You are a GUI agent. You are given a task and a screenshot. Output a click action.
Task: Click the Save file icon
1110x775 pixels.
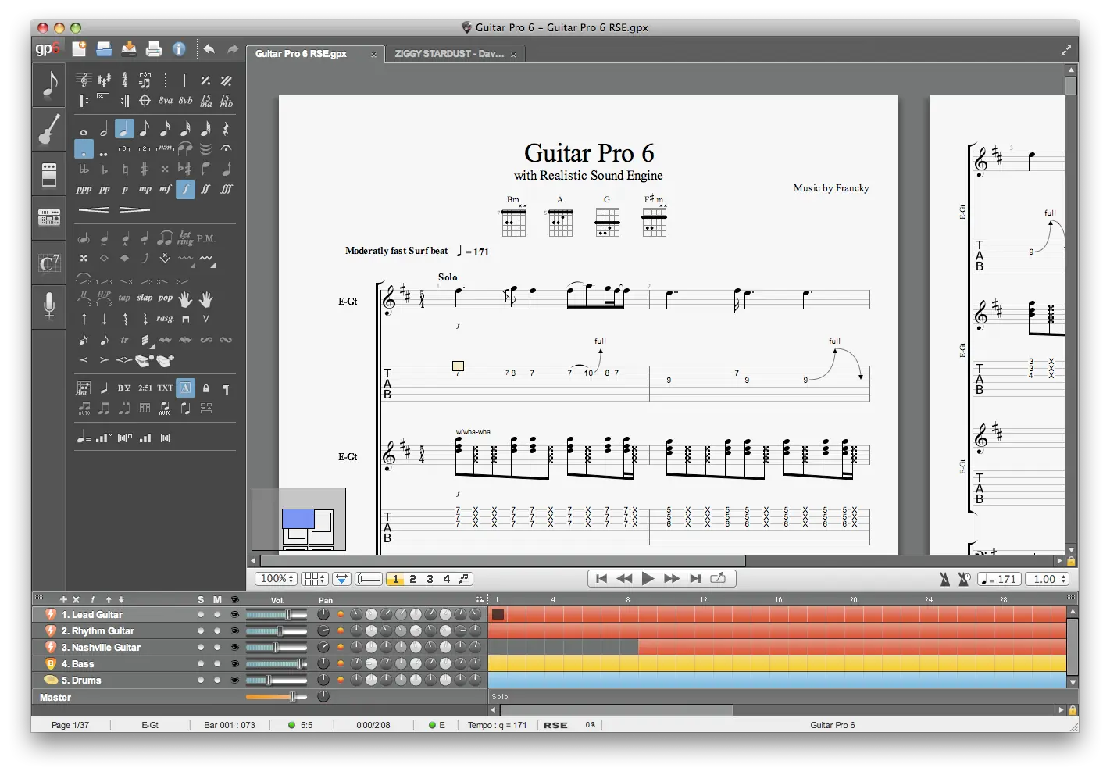129,48
